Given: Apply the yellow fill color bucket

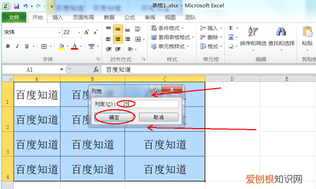Looking at the screenshot, I should tap(61, 46).
